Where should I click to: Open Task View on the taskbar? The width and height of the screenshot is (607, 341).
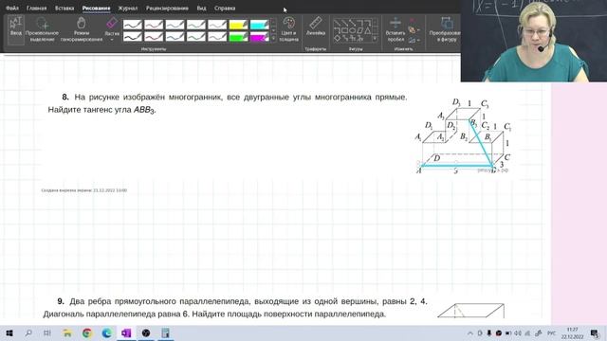coord(47,332)
